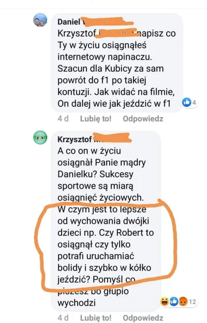Viewport: 207px width, 323px height.
Task: Click blue like icon on Krzysztof's comment
Action: point(174,302)
